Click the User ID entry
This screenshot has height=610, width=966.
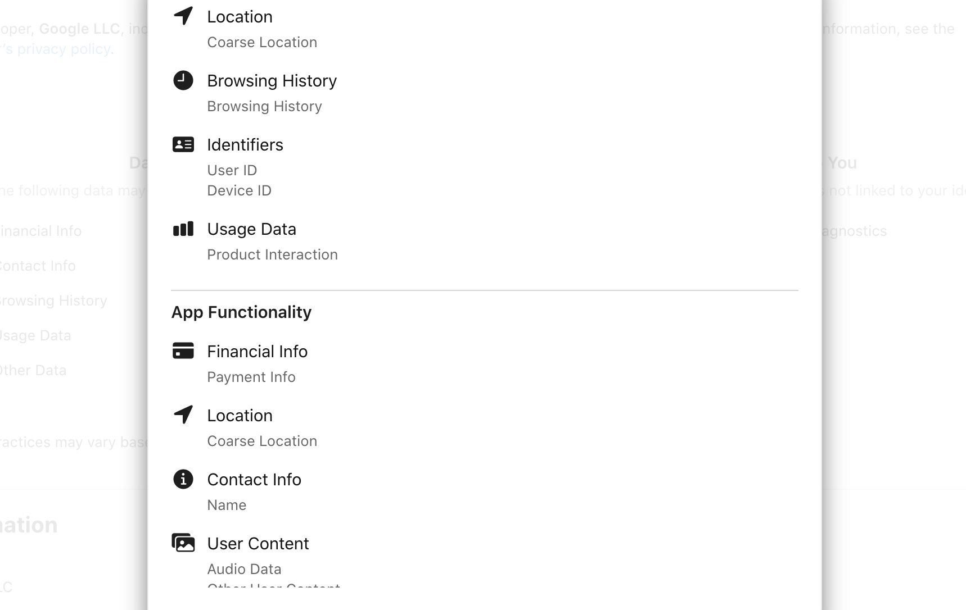pyautogui.click(x=232, y=170)
